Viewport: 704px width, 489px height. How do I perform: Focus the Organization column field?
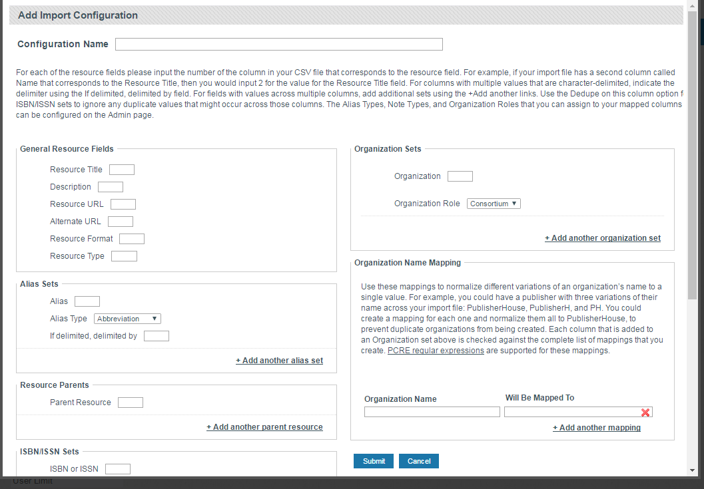460,176
